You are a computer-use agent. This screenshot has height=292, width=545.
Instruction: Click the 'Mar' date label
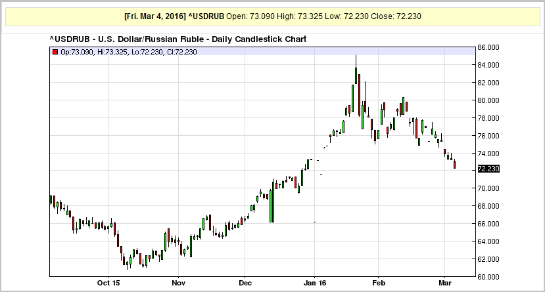click(445, 283)
